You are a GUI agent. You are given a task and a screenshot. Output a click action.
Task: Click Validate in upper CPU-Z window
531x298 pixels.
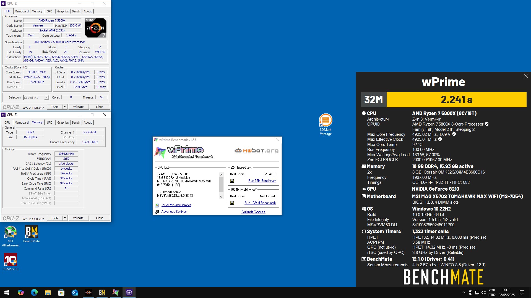tap(78, 107)
